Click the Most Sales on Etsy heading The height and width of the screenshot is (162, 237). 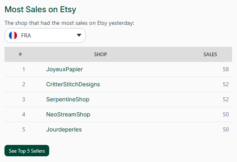pyautogui.click(x=40, y=9)
